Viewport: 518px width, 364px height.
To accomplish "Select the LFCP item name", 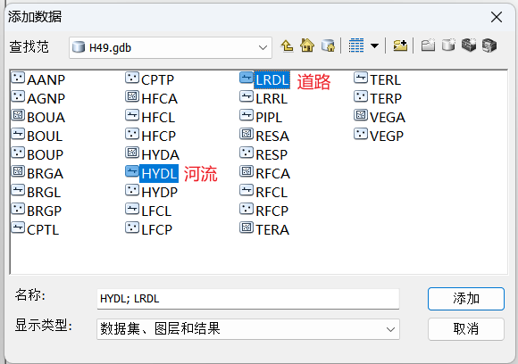I will tap(157, 230).
